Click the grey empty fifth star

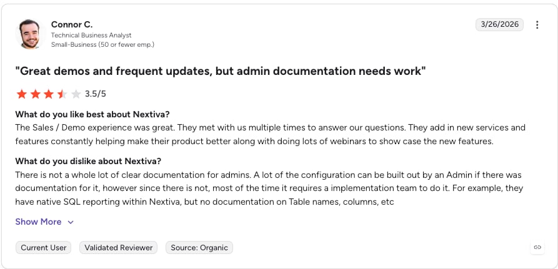[76, 94]
